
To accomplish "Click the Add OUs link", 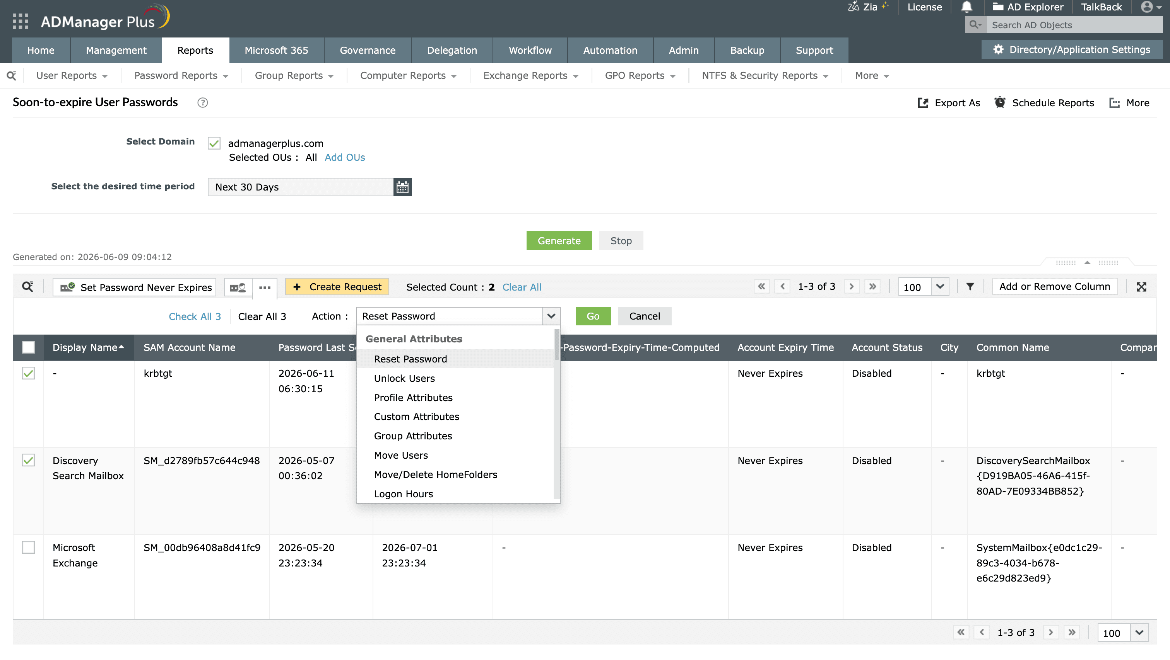I will (345, 157).
